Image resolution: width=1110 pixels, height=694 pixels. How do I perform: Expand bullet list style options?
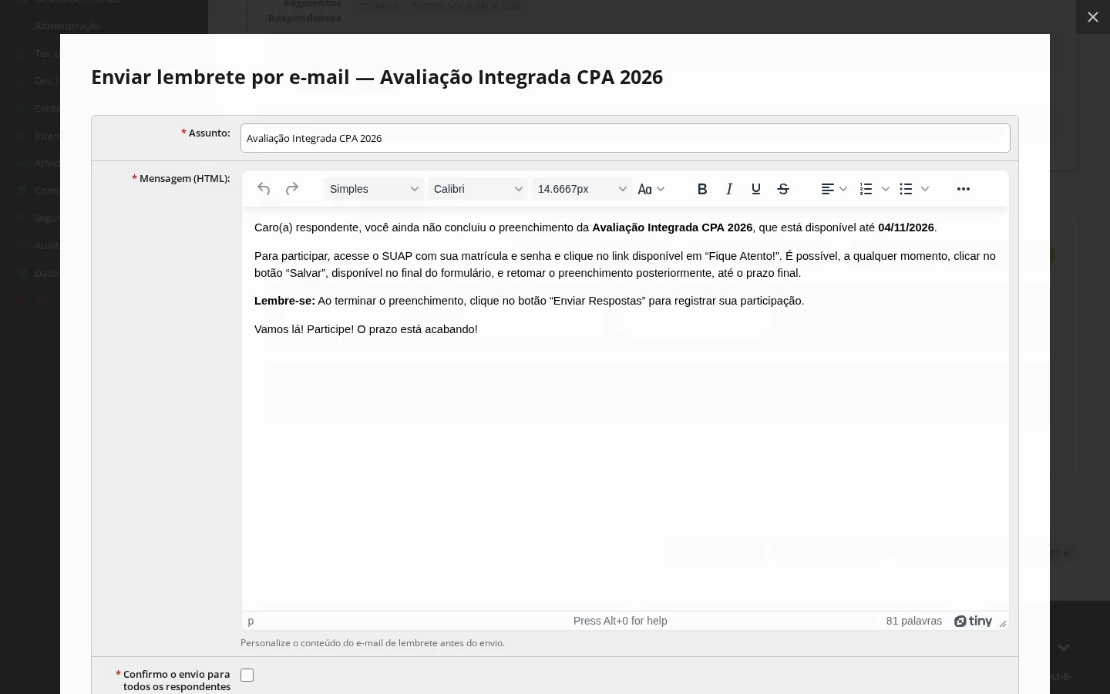pos(925,189)
